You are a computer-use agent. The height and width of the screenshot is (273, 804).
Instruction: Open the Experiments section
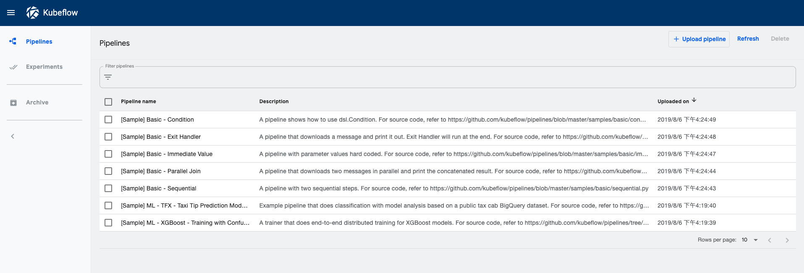(44, 67)
